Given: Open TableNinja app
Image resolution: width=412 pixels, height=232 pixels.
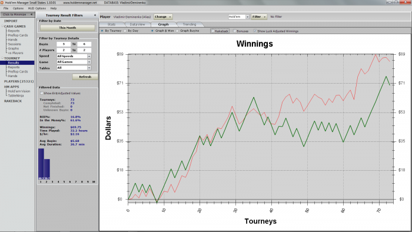Looking at the screenshot, I should click(x=16, y=95).
